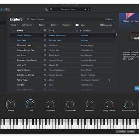Adjust the Distortion Mix knob
The image size is (139, 139).
[x=70, y=104]
